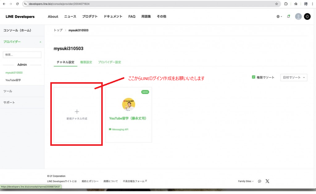Switch to the プロバイダー設定 tab

click(x=110, y=62)
